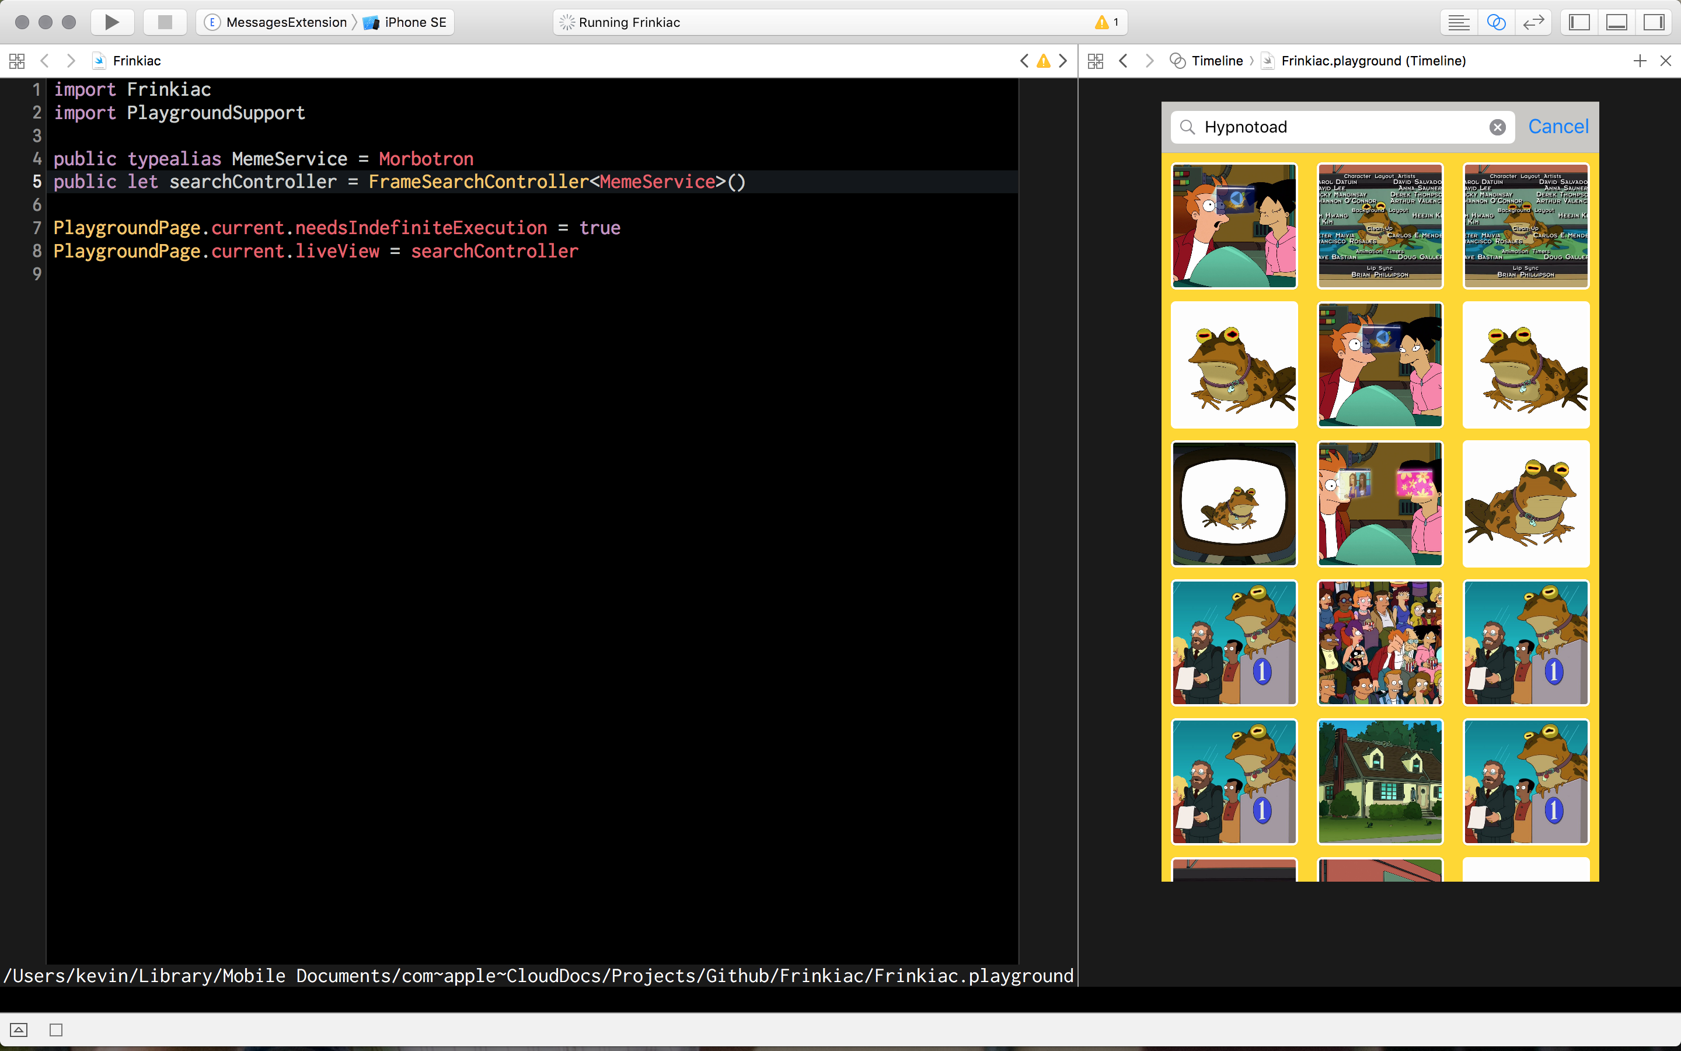The width and height of the screenshot is (1681, 1051).
Task: Run the playground with the play button
Action: click(112, 22)
